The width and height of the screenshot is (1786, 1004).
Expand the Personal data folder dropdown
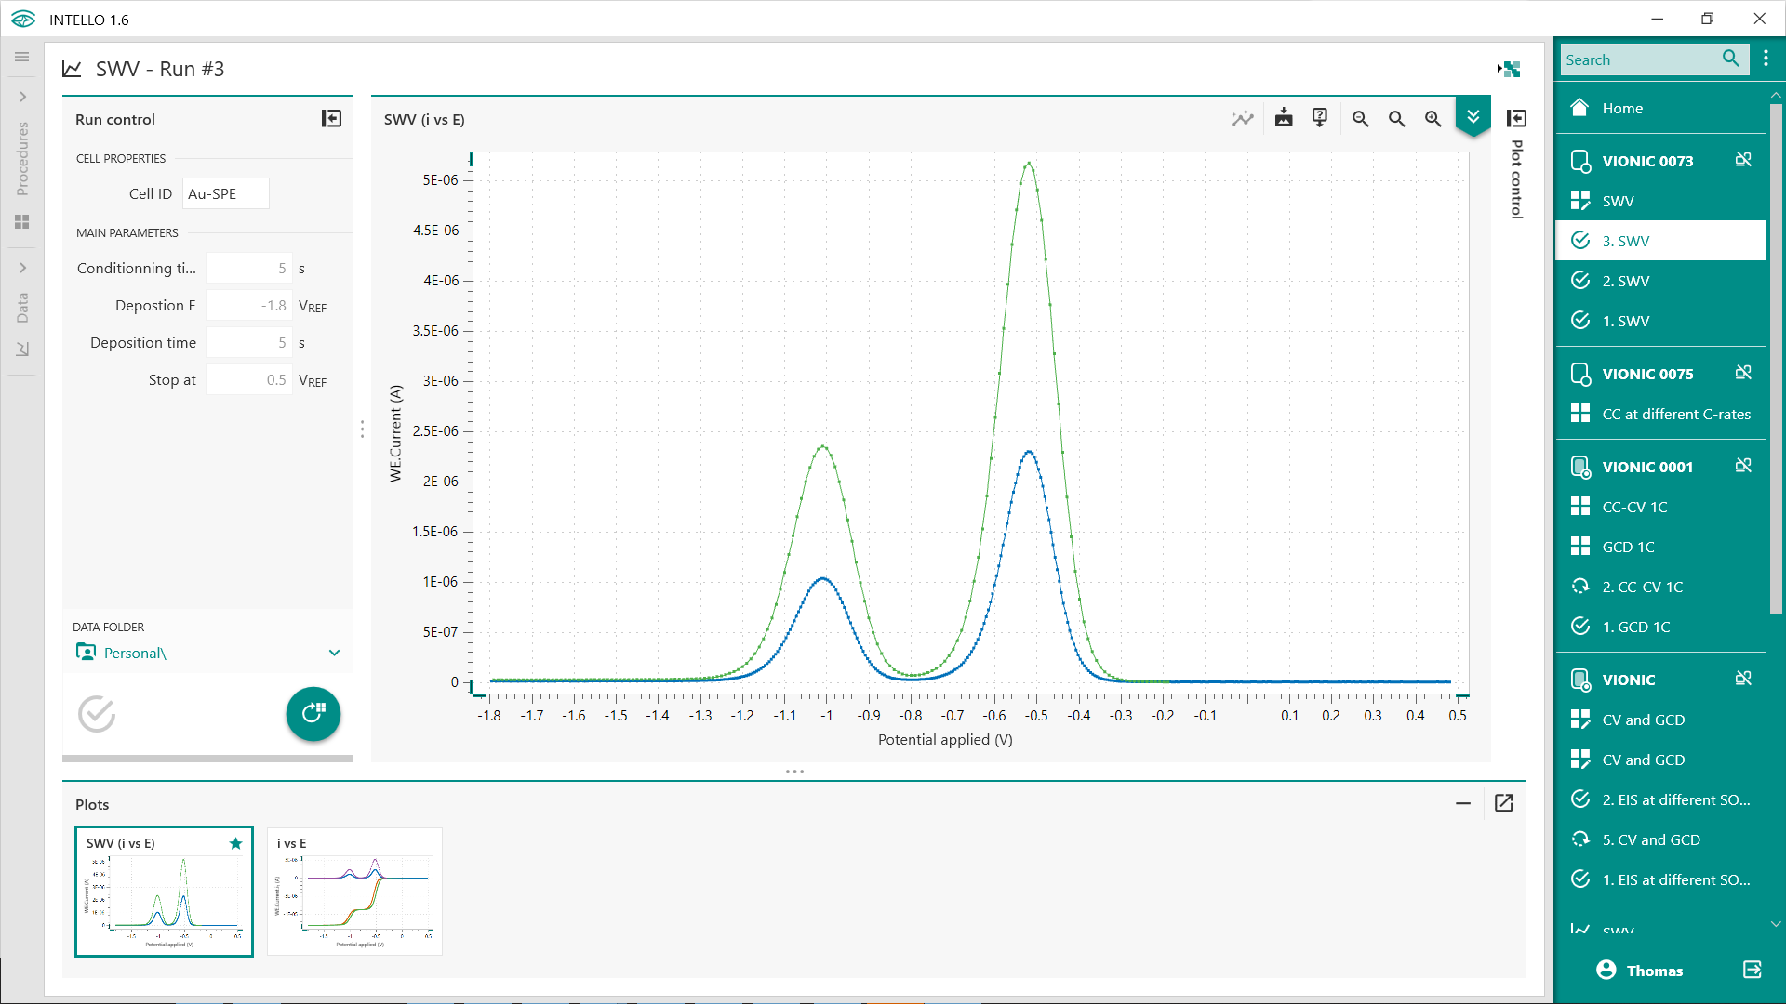[334, 653]
